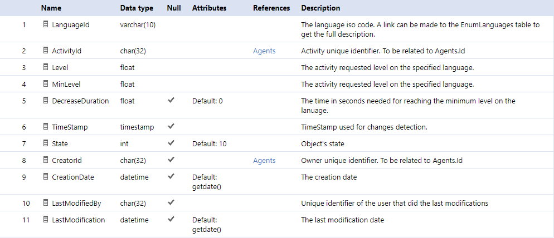Screen dimensions: 554x238
Task: Click the Null checkmark for LastModification
Action: (171, 219)
